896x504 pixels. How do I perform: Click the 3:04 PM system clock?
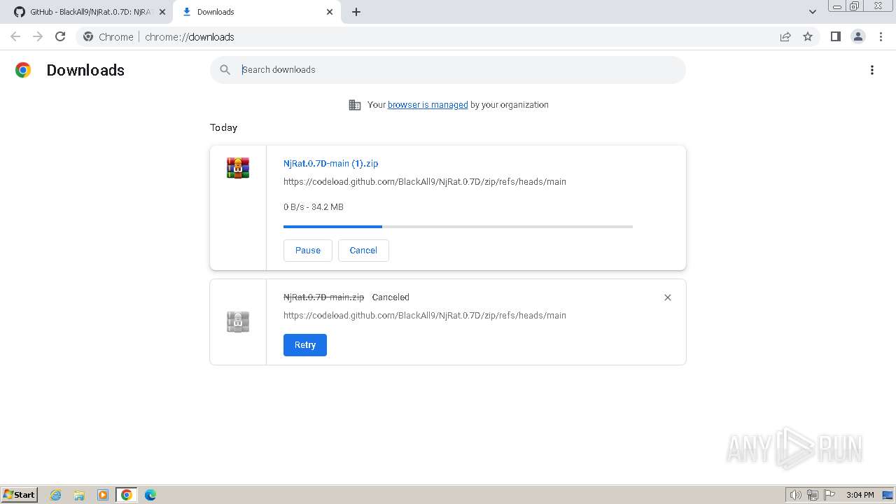tap(860, 495)
